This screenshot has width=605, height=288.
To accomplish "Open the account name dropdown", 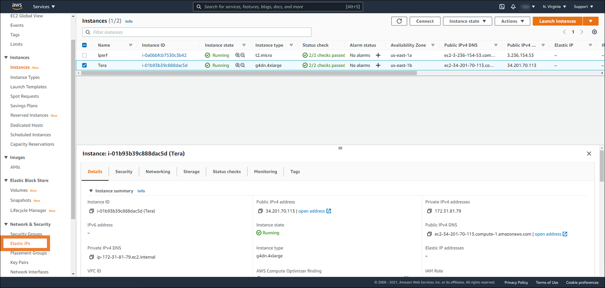I will (528, 7).
